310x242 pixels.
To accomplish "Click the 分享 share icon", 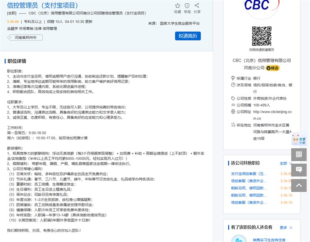I will pyautogui.click(x=197, y=6).
